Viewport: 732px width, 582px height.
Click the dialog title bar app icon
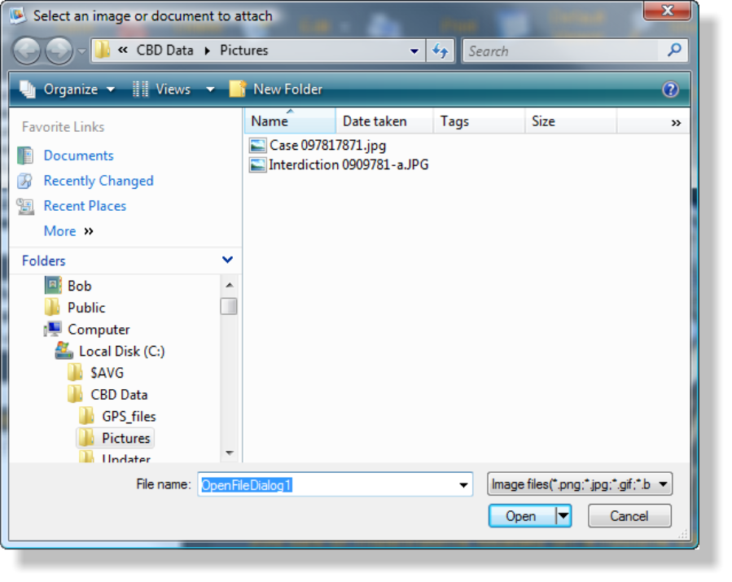click(18, 15)
